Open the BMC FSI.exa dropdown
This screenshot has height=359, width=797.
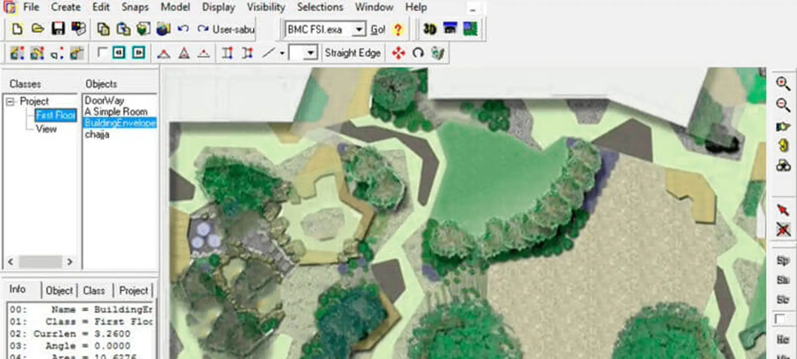359,30
